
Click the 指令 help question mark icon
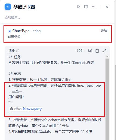pyautogui.click(x=18, y=51)
